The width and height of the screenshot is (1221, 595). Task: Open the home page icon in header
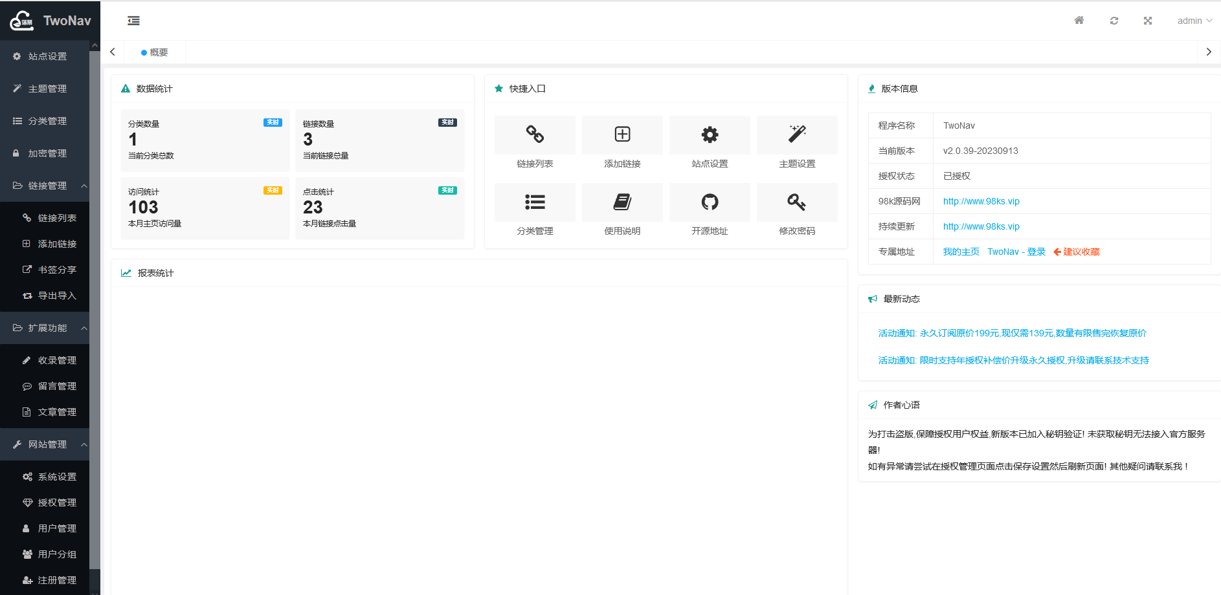click(x=1079, y=21)
